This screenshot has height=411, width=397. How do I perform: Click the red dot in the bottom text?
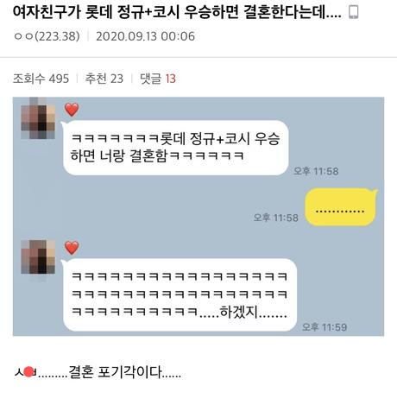point(28,372)
